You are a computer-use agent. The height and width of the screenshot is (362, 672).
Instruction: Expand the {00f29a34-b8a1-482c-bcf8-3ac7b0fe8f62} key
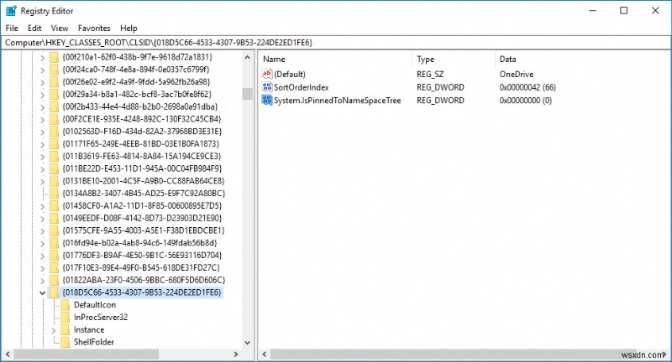tap(42, 95)
